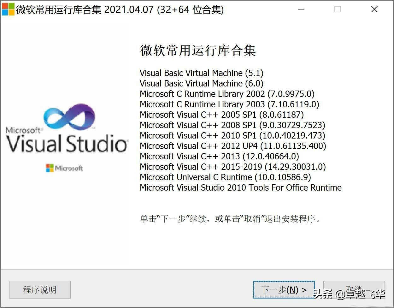
Task: Open the 程序说明 button
Action: pyautogui.click(x=40, y=290)
